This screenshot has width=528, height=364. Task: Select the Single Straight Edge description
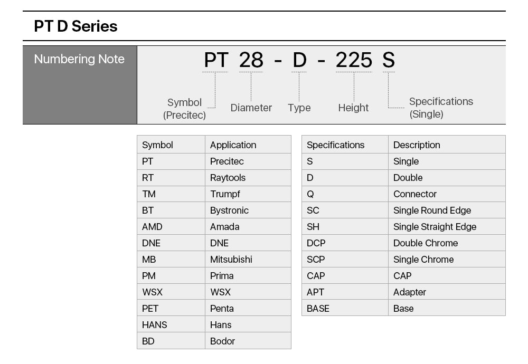tap(435, 227)
